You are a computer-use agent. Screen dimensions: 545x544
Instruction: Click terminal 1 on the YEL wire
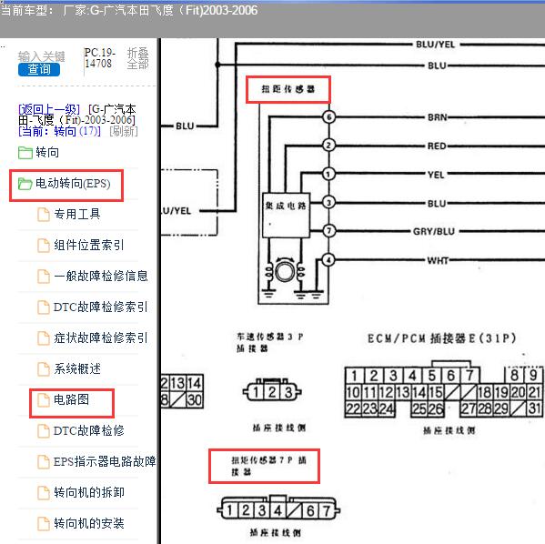click(x=328, y=174)
